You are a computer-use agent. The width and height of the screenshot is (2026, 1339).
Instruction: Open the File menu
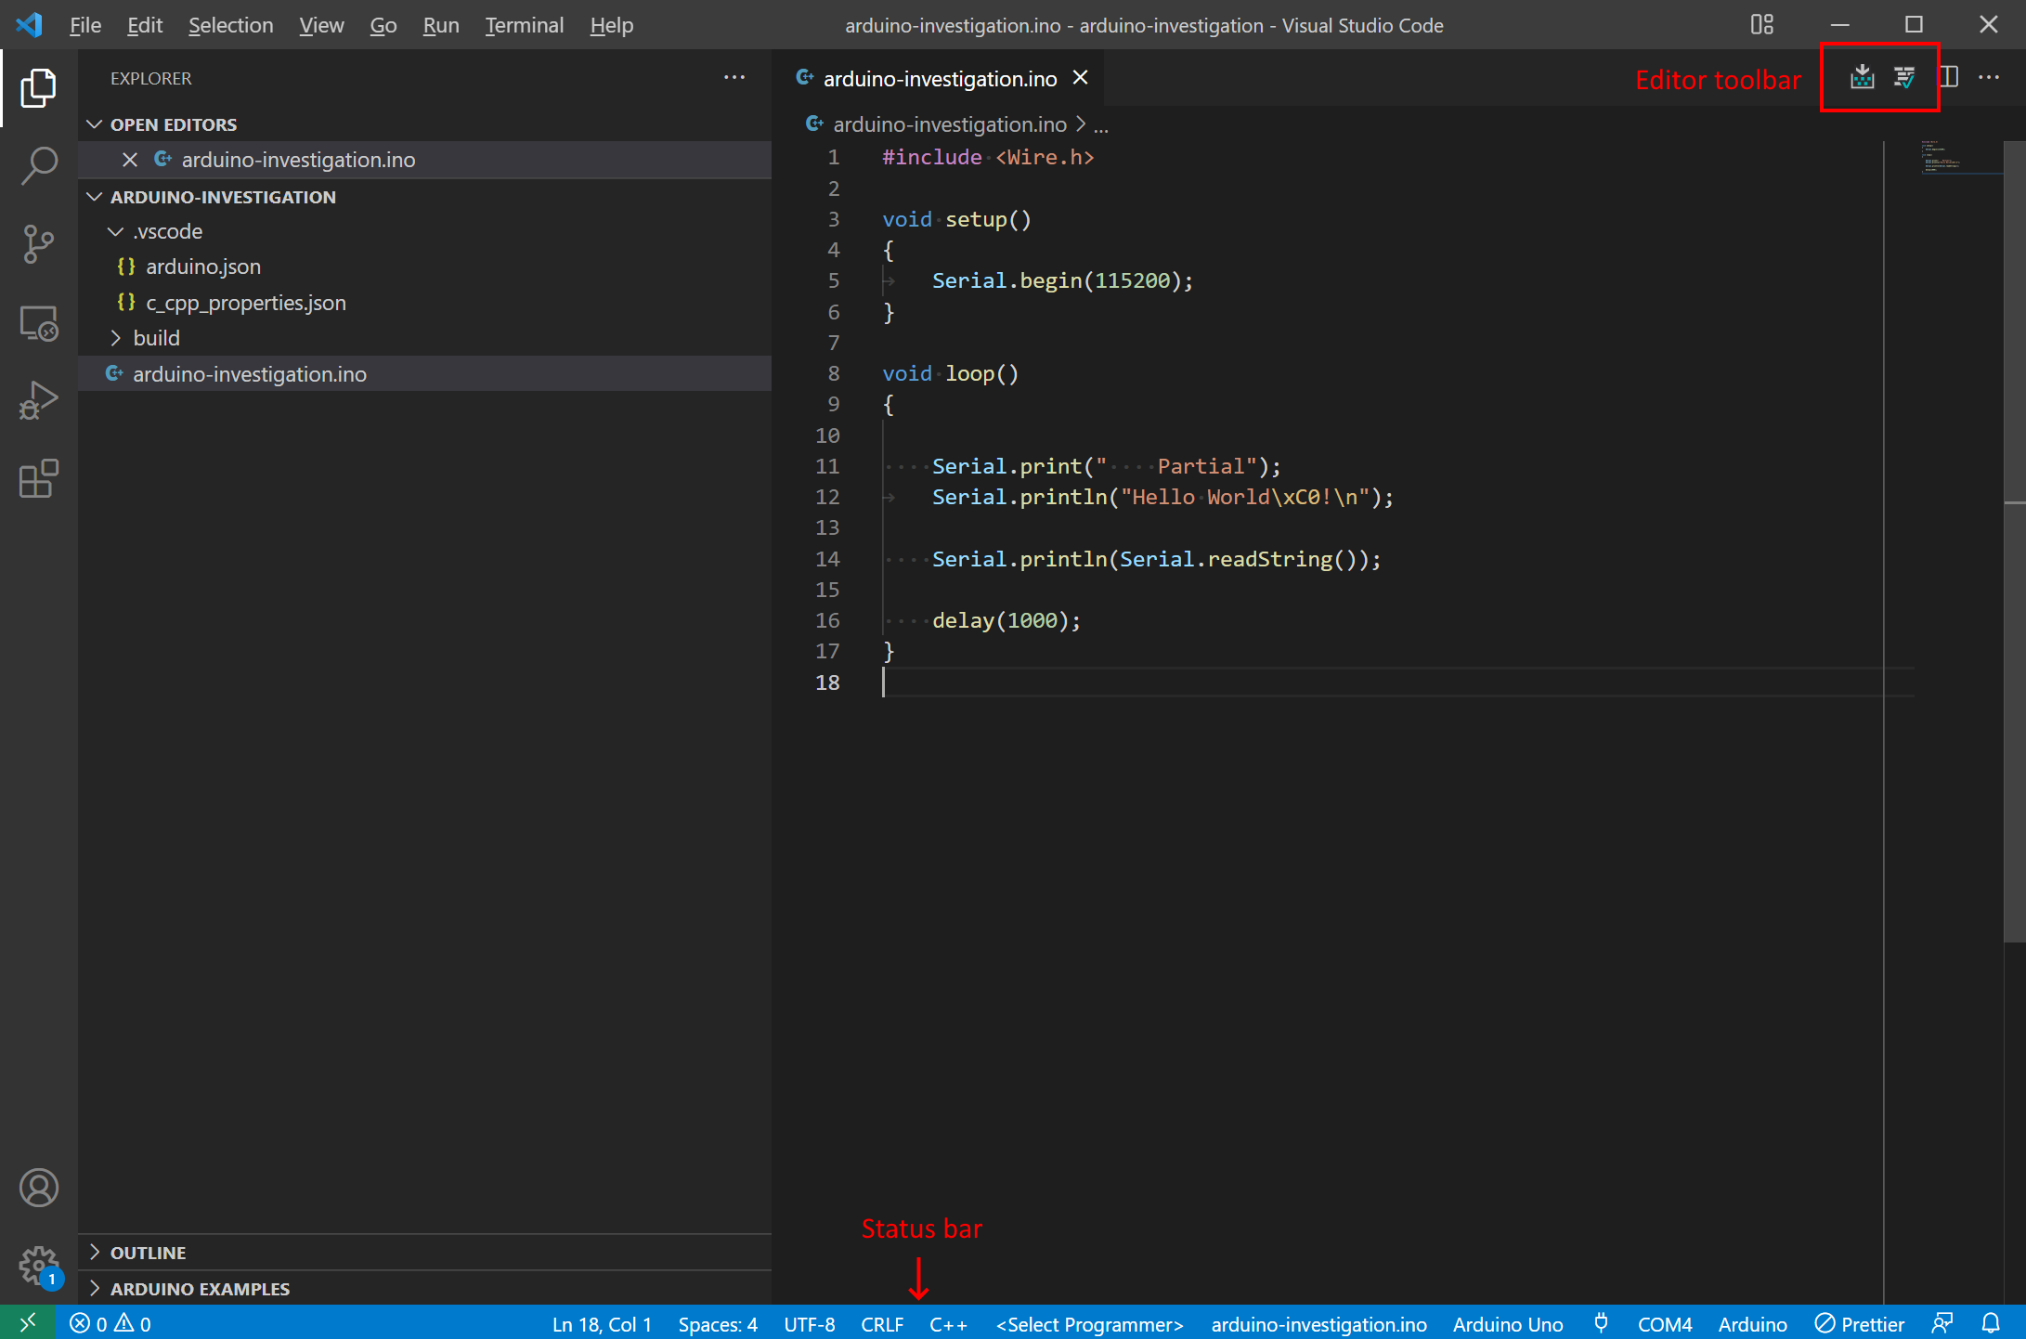(85, 25)
